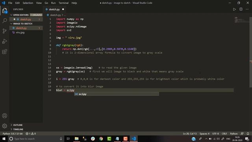This screenshot has height=142, width=252.
Task: Click Ln 20, Col 13 status entry
Action: (x=190, y=134)
